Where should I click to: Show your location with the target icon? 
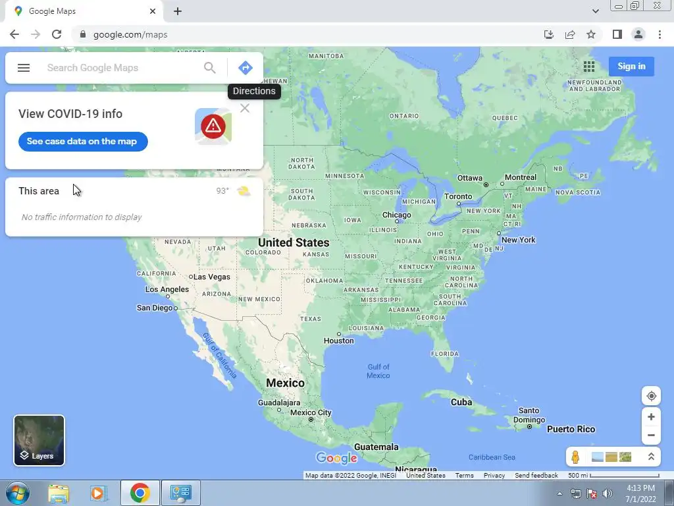click(x=651, y=396)
